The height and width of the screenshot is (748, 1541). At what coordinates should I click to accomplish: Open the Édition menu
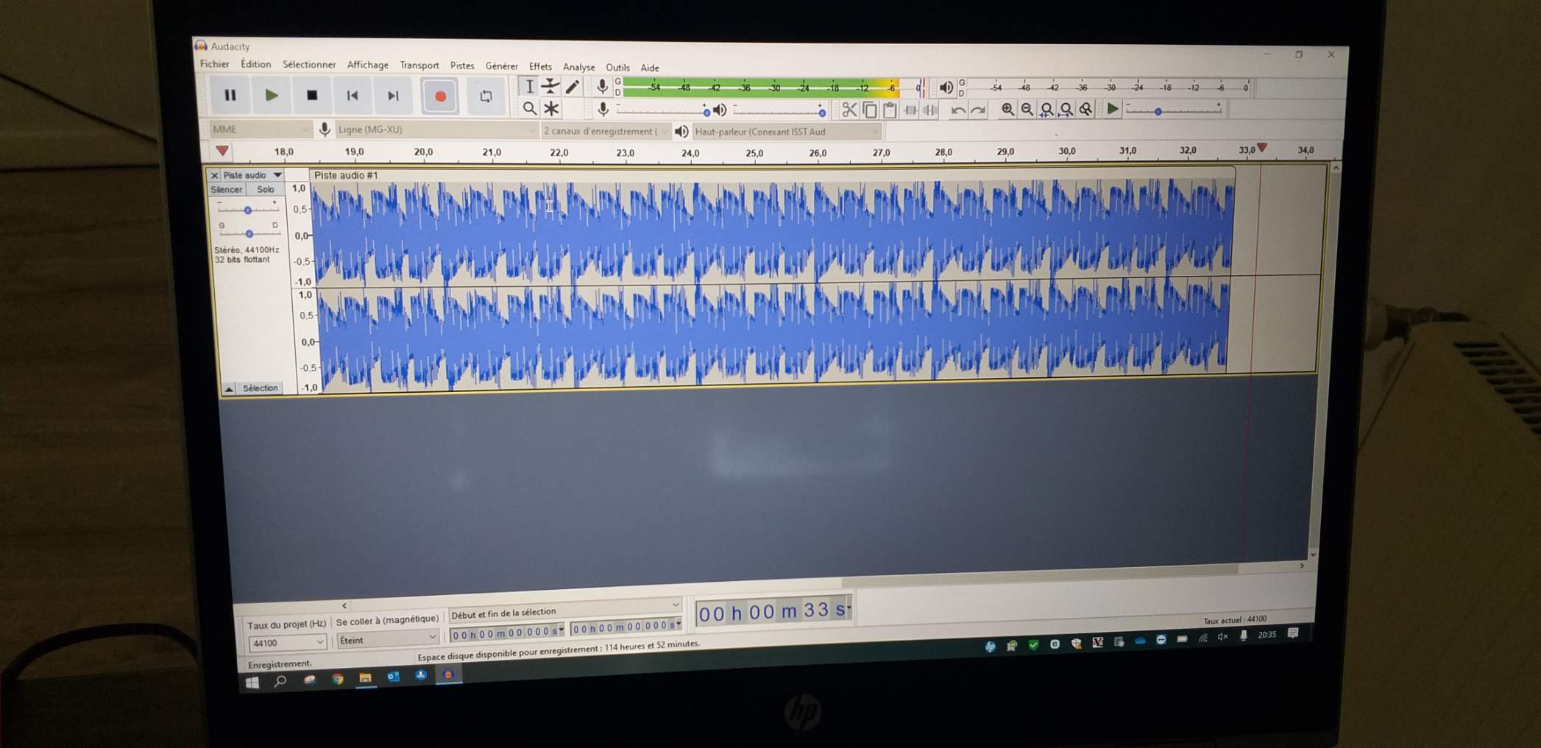coord(255,64)
